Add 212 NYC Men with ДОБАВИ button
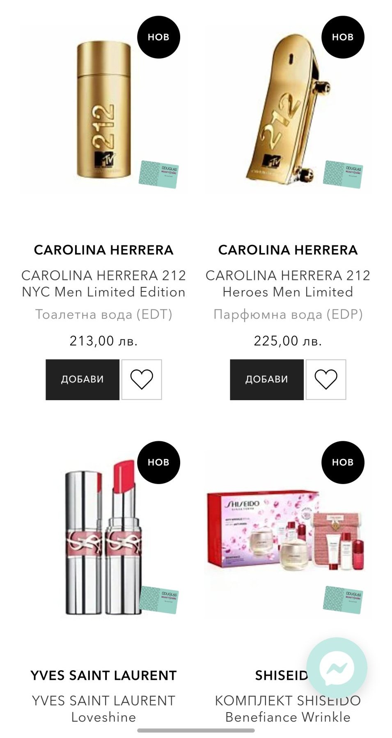 [x=83, y=379]
